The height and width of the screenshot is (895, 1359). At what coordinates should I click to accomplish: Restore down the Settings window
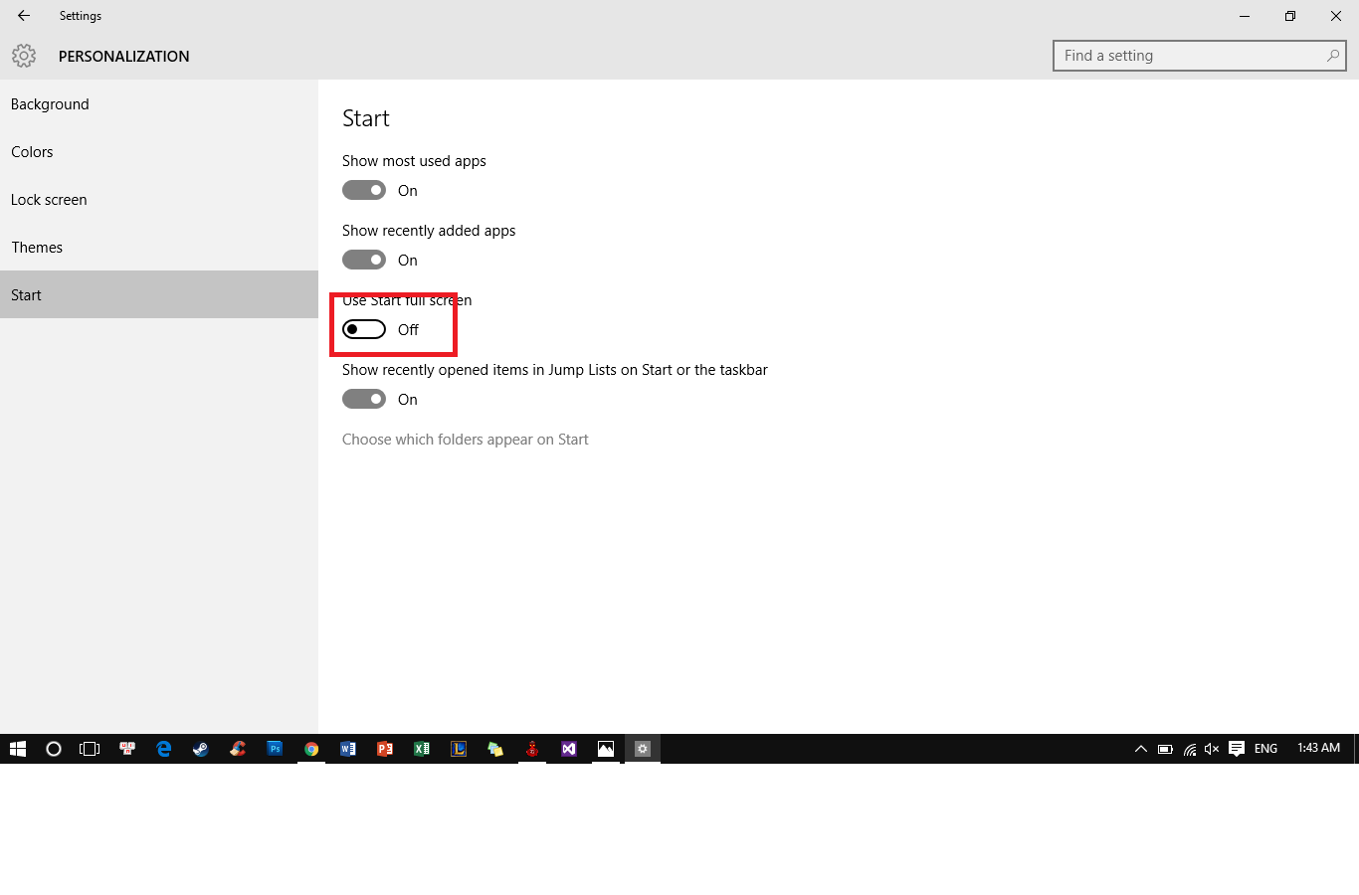point(1290,16)
